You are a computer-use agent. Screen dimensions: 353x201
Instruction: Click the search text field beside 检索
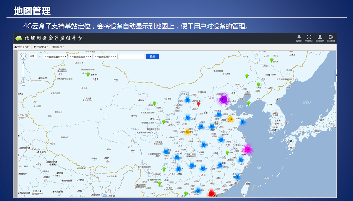(132, 56)
